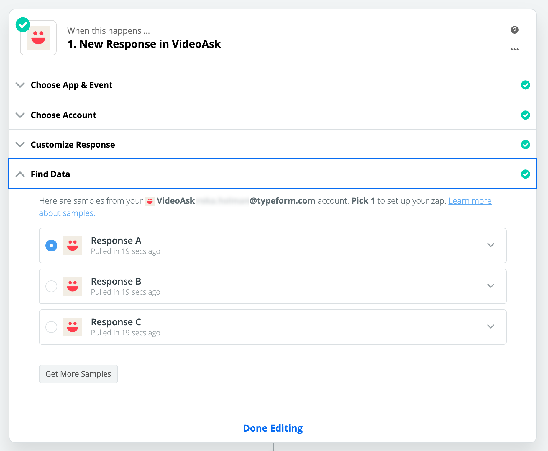This screenshot has height=451, width=548.
Task: Click Choose Account green check icon
Action: (526, 115)
